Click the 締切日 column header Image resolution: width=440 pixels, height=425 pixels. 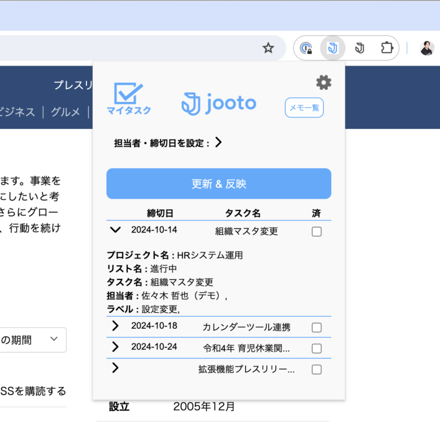[x=160, y=213]
